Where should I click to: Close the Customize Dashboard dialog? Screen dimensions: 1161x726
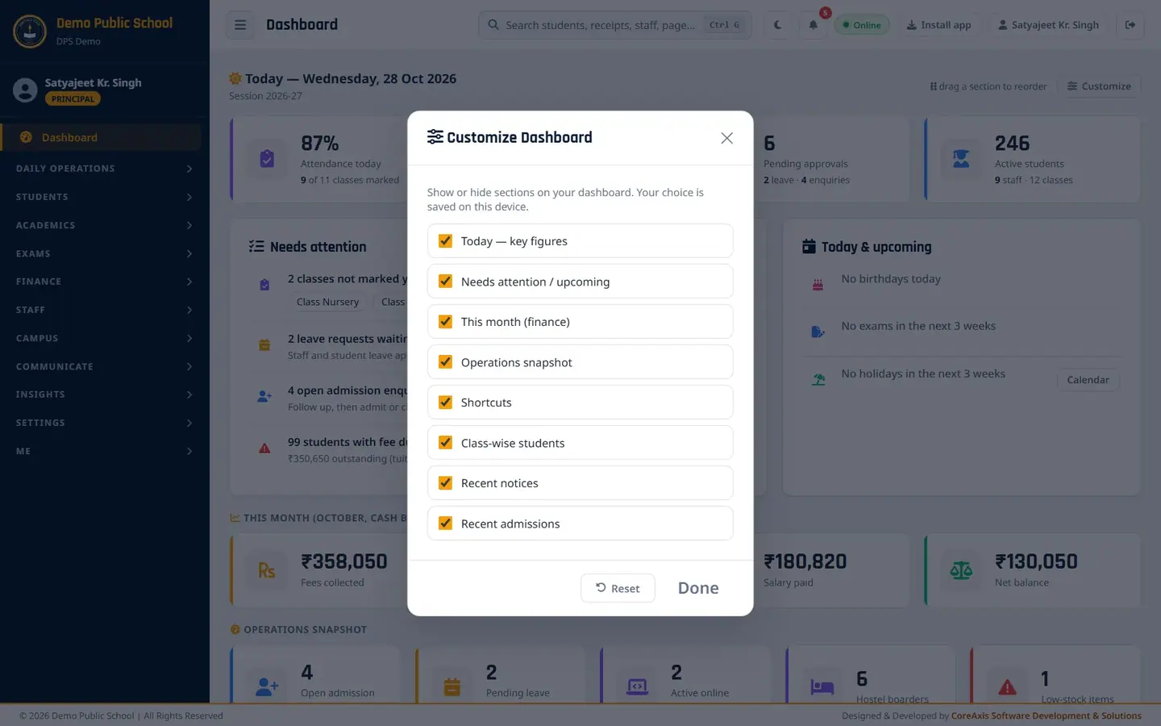[726, 138]
